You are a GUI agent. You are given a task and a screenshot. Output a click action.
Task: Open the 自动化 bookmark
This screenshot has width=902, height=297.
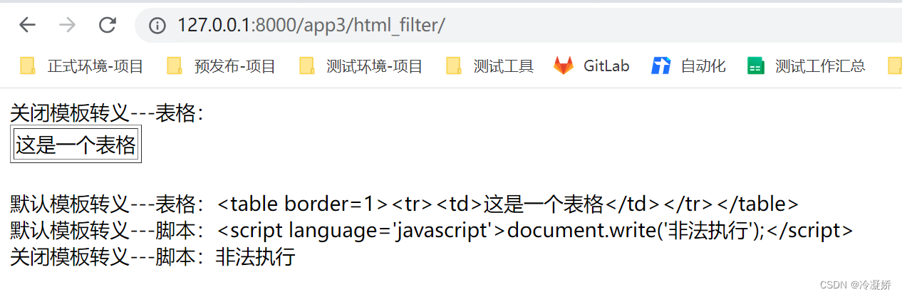pyautogui.click(x=689, y=66)
